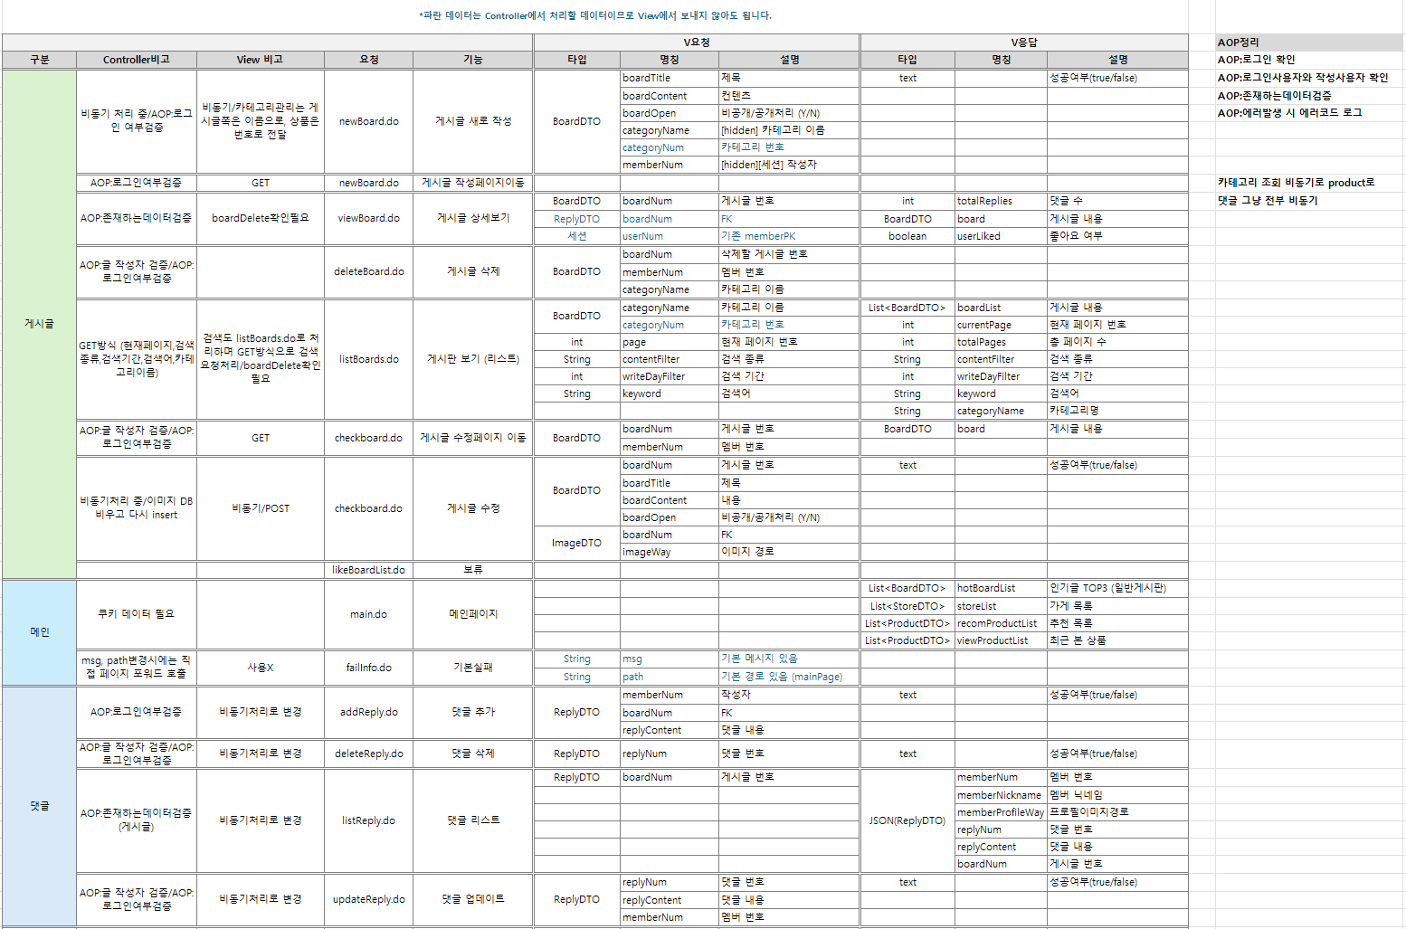
Task: Select the '구분' column header cell
Action: coord(39,60)
